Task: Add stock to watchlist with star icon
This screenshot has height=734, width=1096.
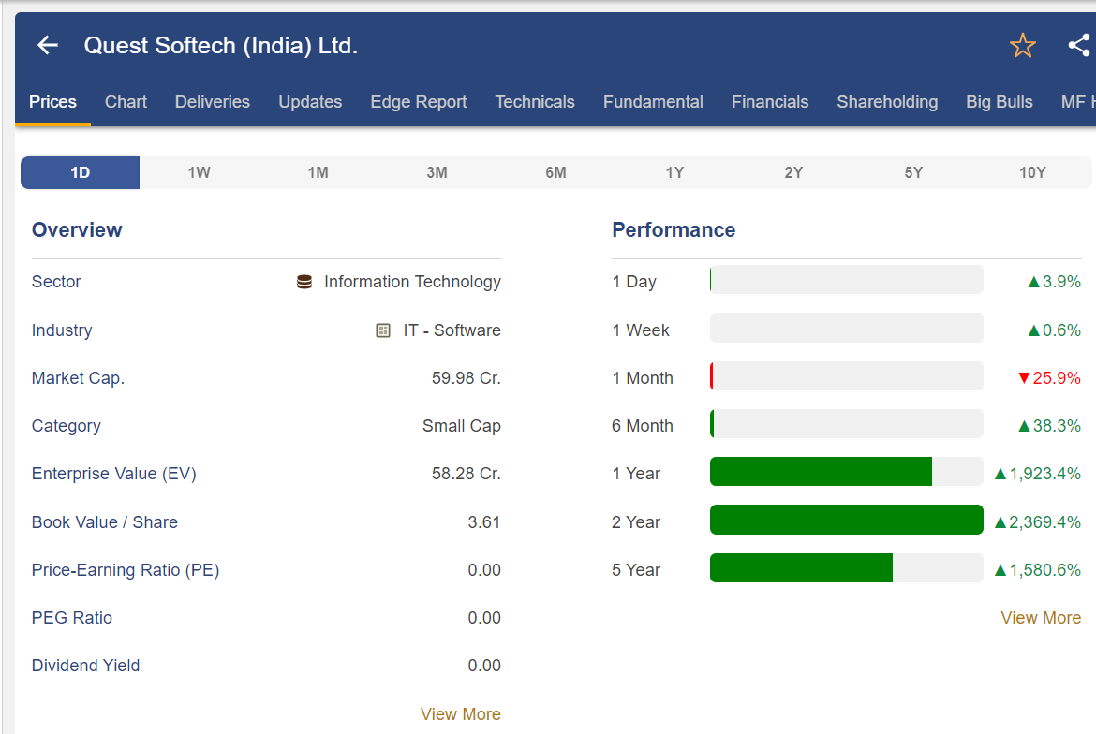Action: [x=1023, y=45]
